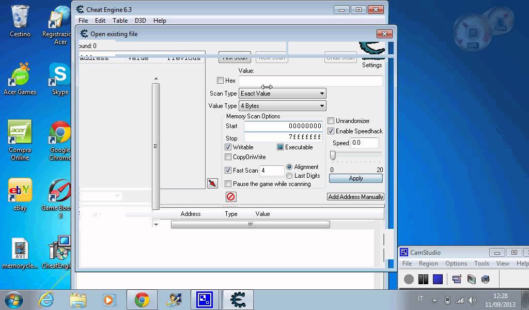This screenshot has height=310, width=529.
Task: Open the CamStudio Region menu
Action: click(x=428, y=263)
